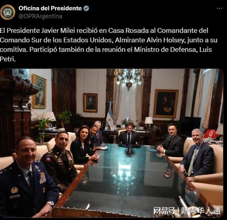Screen dimensions: 227x220
Task: Open the three-dot more options menu
Action: click(x=219, y=8)
